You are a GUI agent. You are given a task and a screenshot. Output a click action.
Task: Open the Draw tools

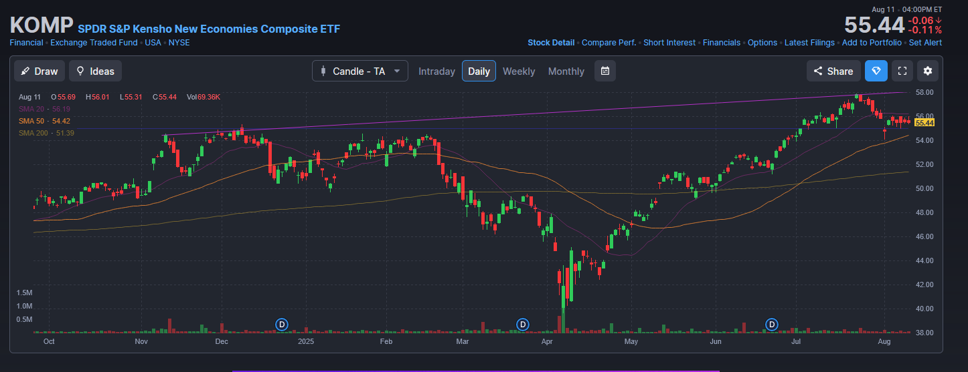coord(40,71)
